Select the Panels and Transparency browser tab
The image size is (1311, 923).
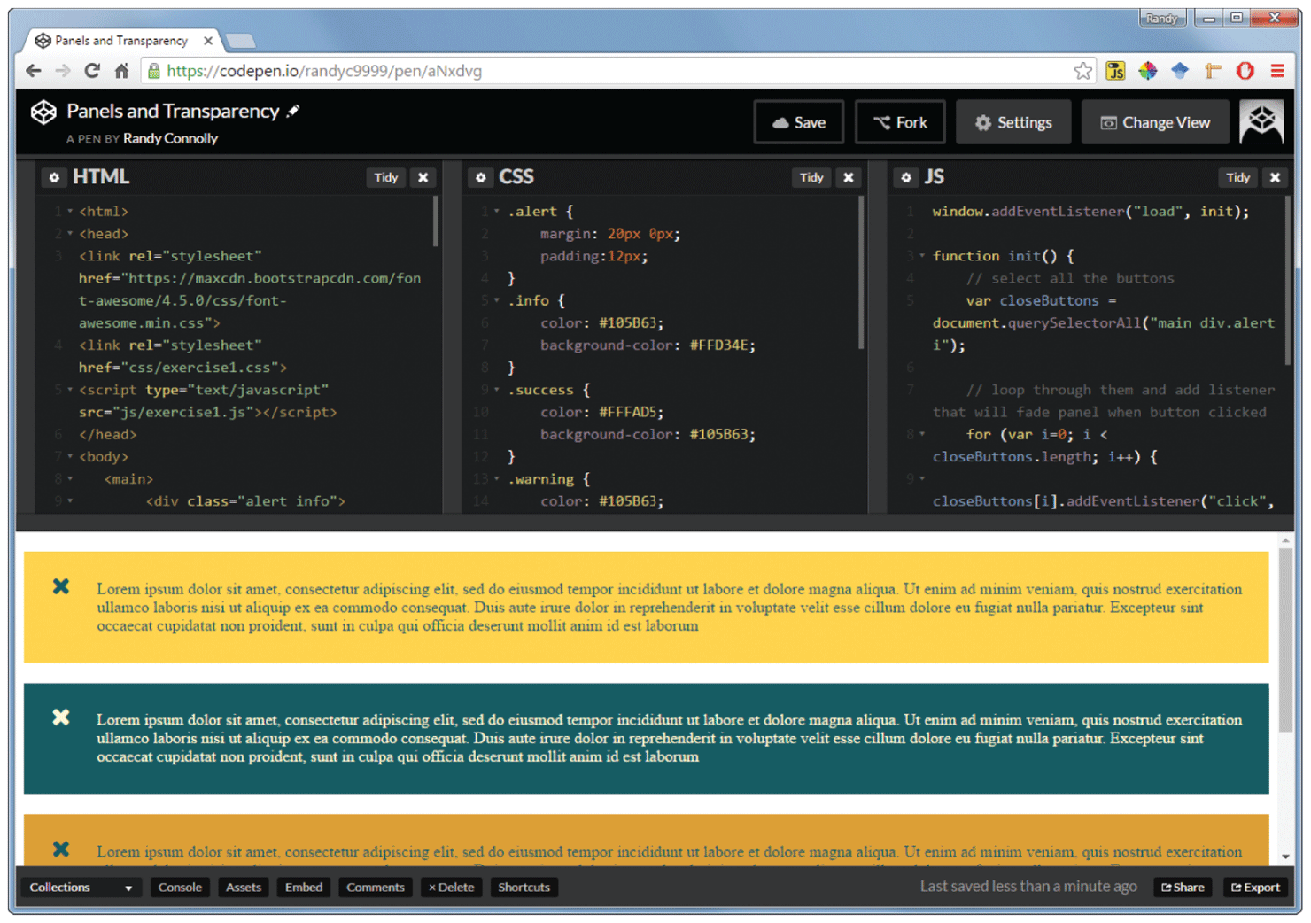(x=120, y=41)
